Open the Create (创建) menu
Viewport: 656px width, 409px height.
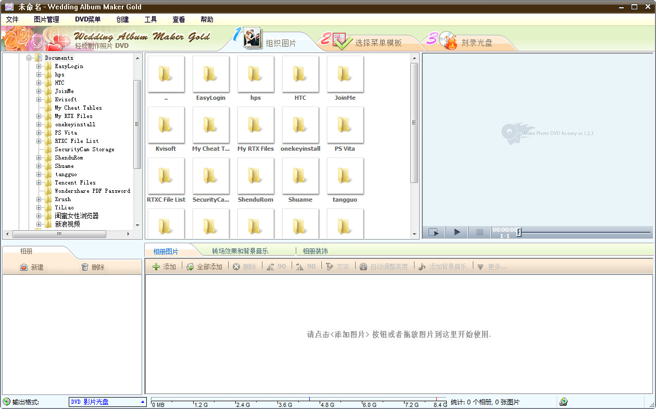(122, 19)
